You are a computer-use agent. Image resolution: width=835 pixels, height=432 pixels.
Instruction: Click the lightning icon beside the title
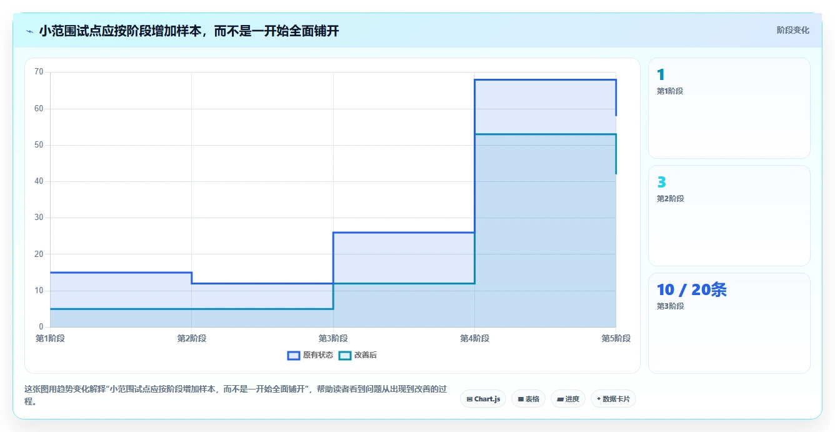(x=29, y=31)
